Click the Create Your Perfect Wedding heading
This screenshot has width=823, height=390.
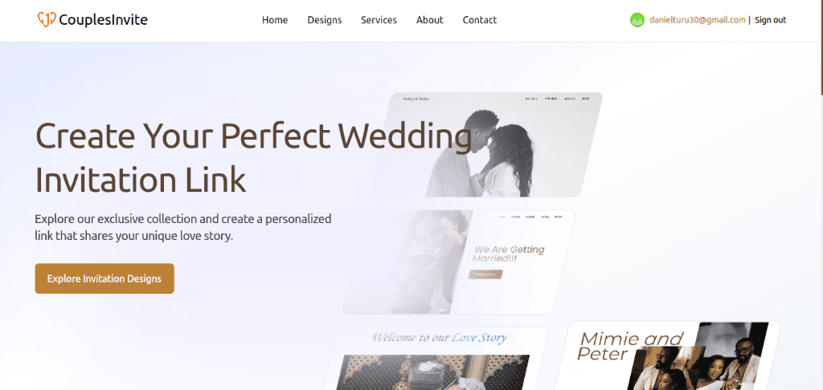(253, 157)
